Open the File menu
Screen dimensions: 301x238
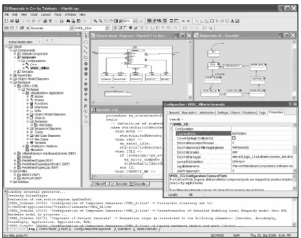tap(6, 14)
